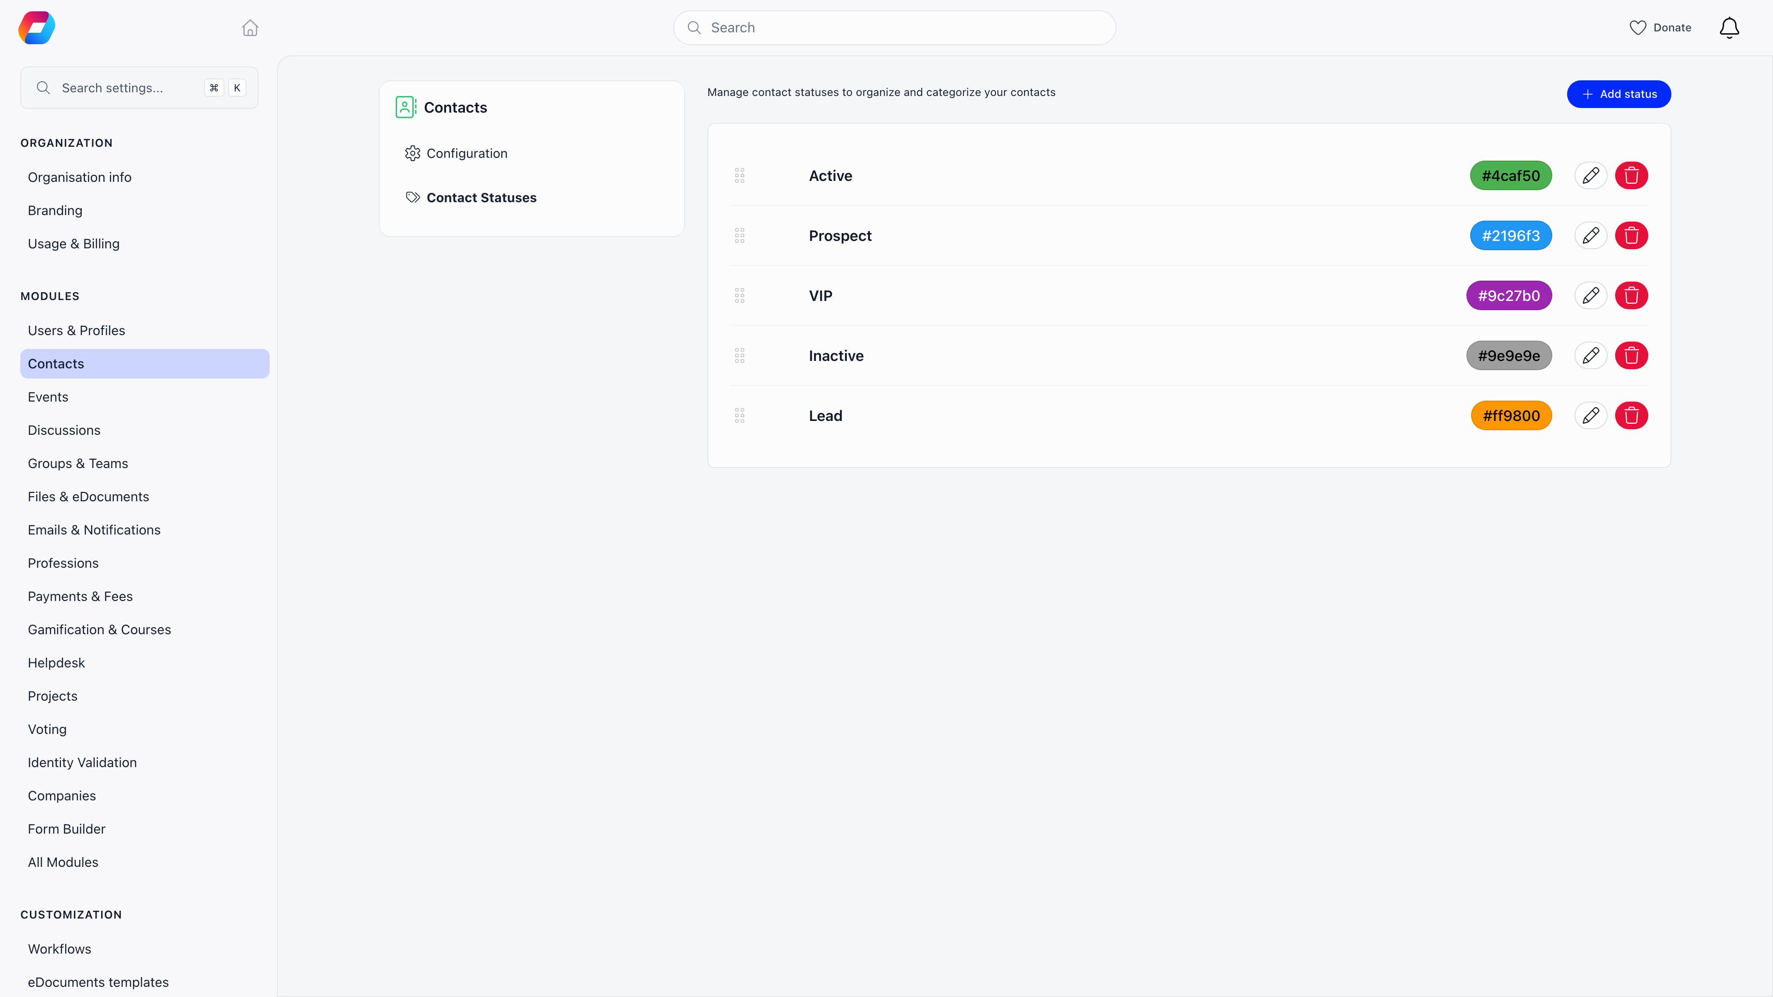This screenshot has width=1773, height=997.
Task: Click the notification bell icon
Action: click(1729, 28)
